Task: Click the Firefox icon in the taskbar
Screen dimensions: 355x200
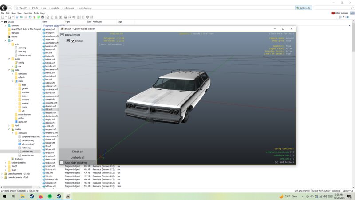Action: [x=40, y=196]
